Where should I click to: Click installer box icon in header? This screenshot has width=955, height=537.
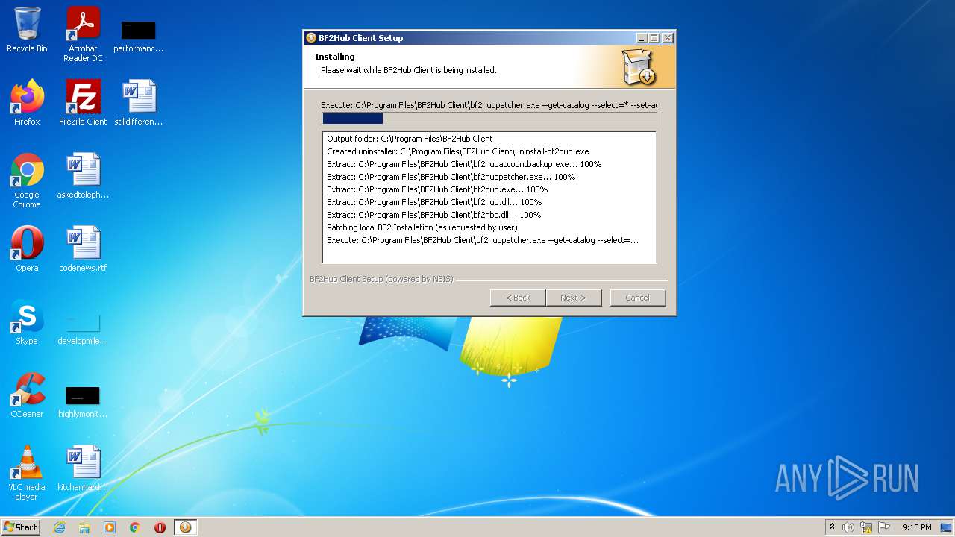tap(639, 67)
